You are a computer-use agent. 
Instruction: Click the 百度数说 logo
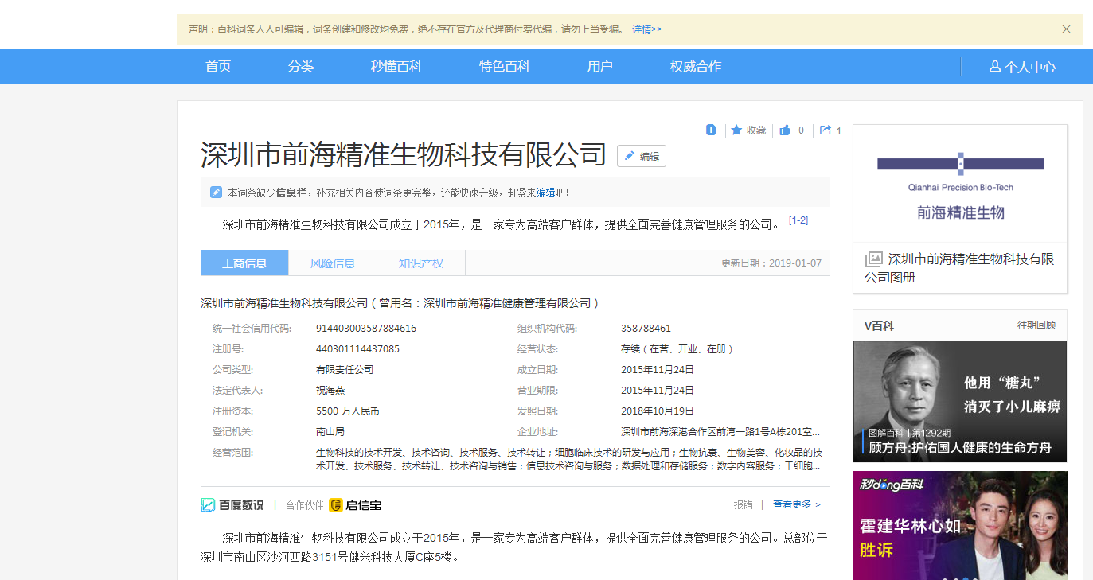tap(232, 505)
